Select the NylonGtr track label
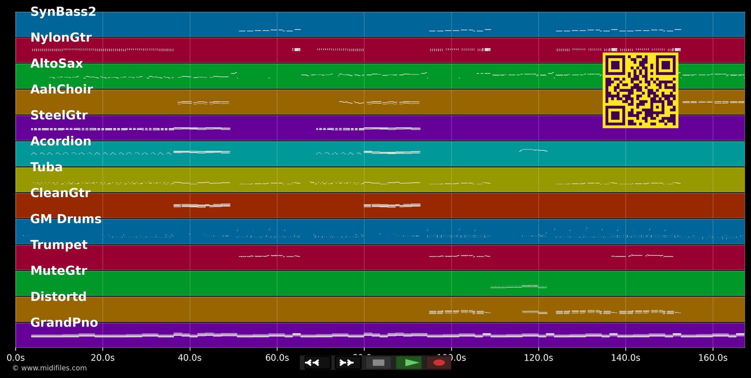 tap(61, 38)
